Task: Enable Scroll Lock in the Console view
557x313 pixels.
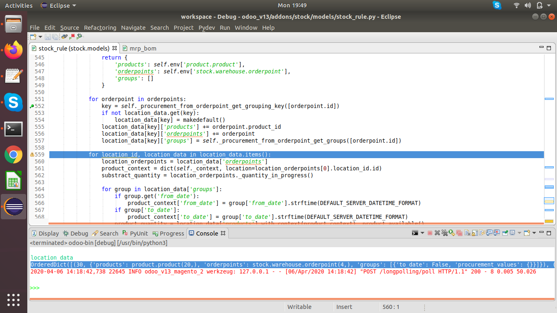Action: pyautogui.click(x=474, y=233)
